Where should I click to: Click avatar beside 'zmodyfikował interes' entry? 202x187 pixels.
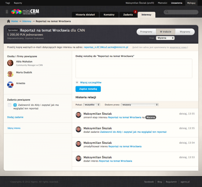coord(78,144)
